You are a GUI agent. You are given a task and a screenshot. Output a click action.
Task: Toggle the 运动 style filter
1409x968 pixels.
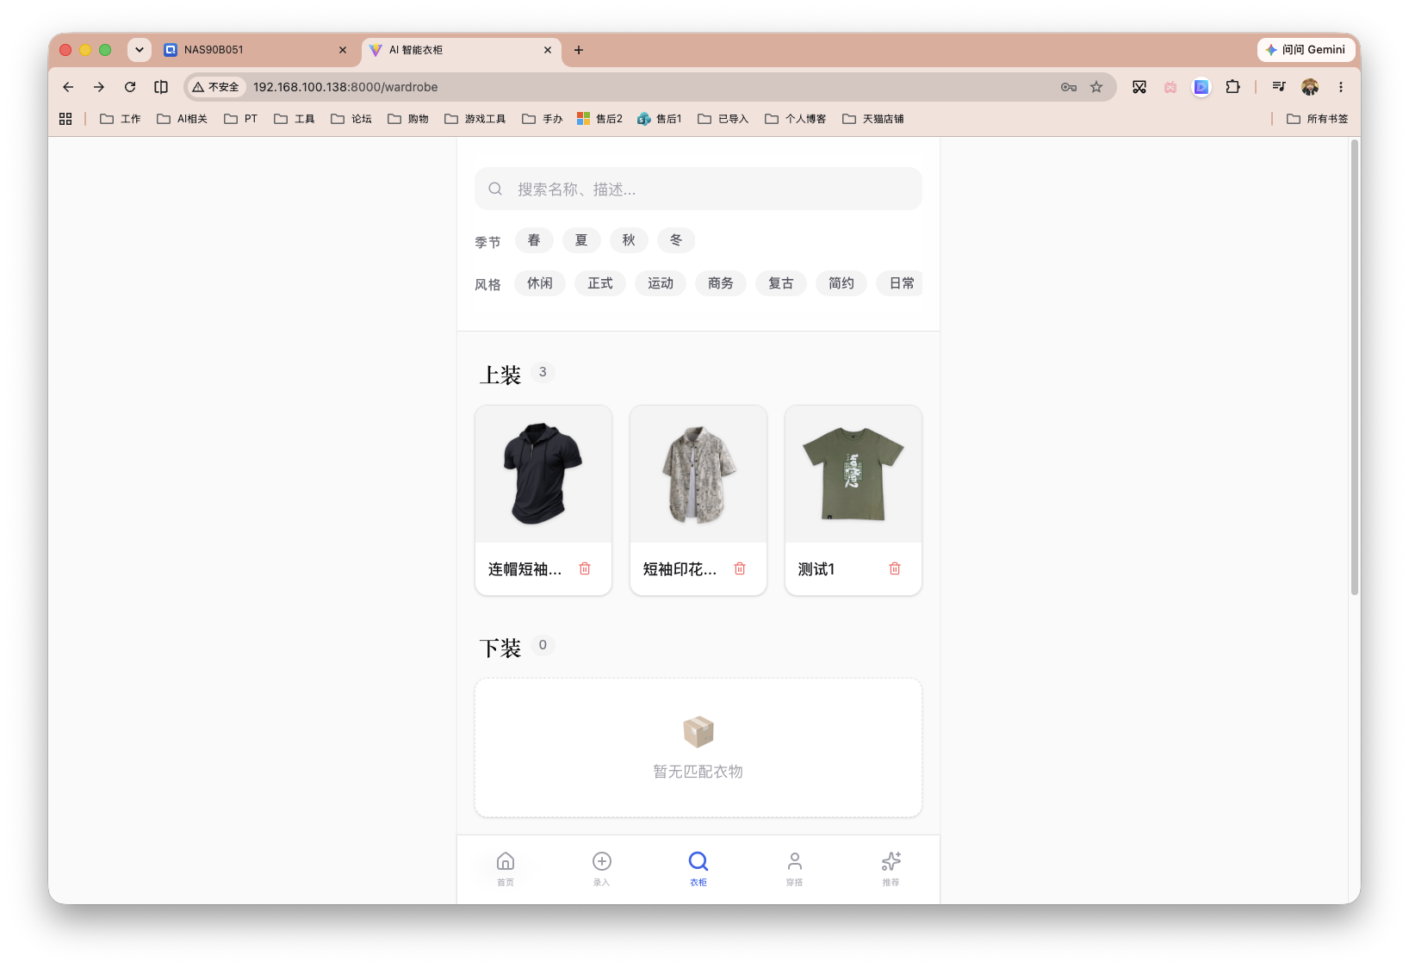(x=661, y=283)
